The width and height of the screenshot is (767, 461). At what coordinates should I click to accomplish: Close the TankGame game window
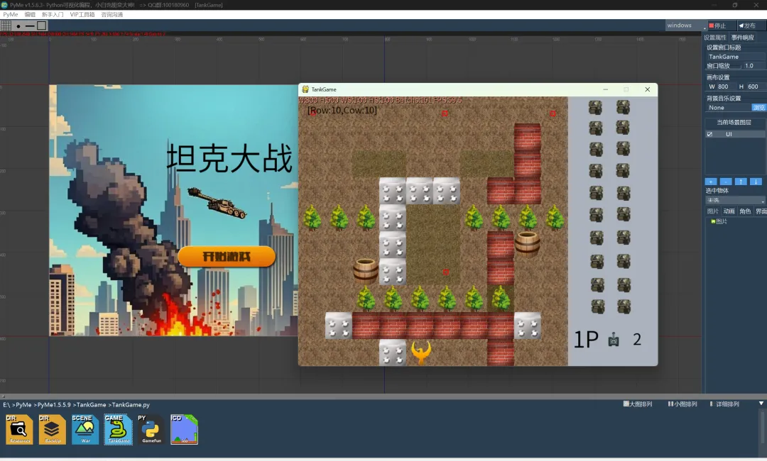click(647, 89)
